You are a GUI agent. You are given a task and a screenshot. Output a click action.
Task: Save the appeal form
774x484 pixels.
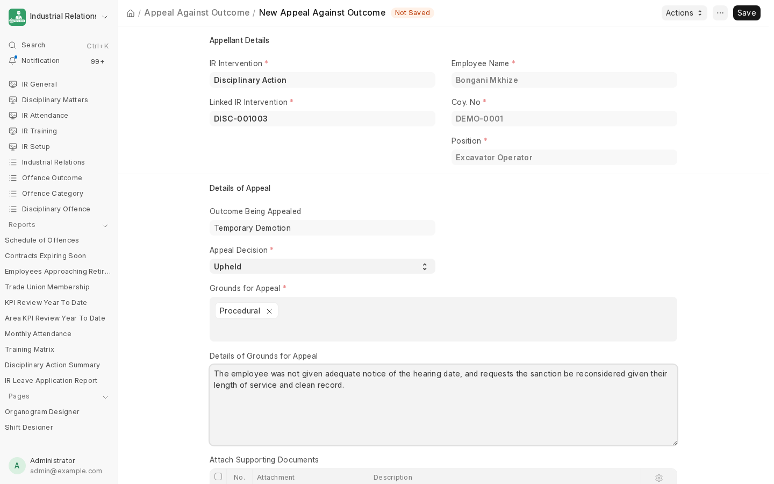(x=747, y=13)
